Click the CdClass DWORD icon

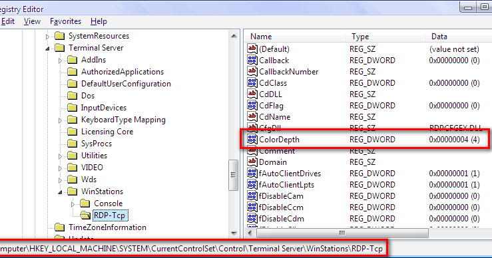pyautogui.click(x=252, y=82)
